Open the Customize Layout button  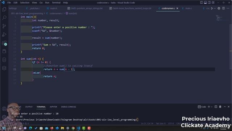point(213,3)
